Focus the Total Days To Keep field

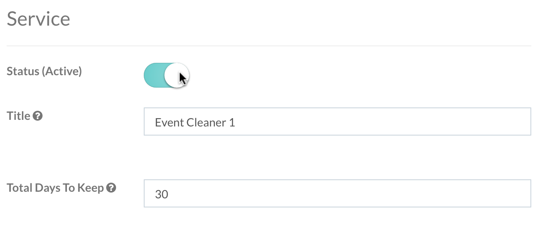coord(337,193)
